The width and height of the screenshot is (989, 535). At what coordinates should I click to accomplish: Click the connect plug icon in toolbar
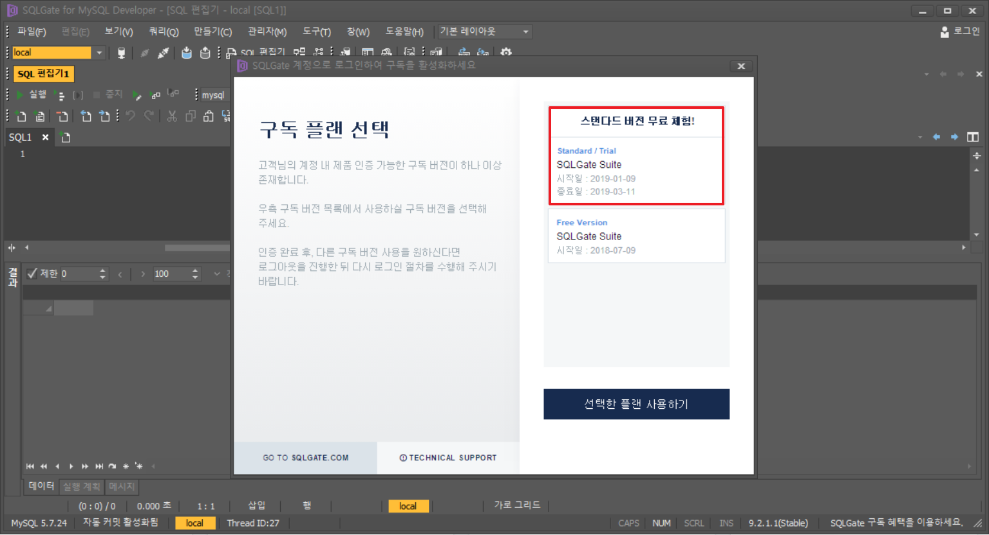(164, 53)
